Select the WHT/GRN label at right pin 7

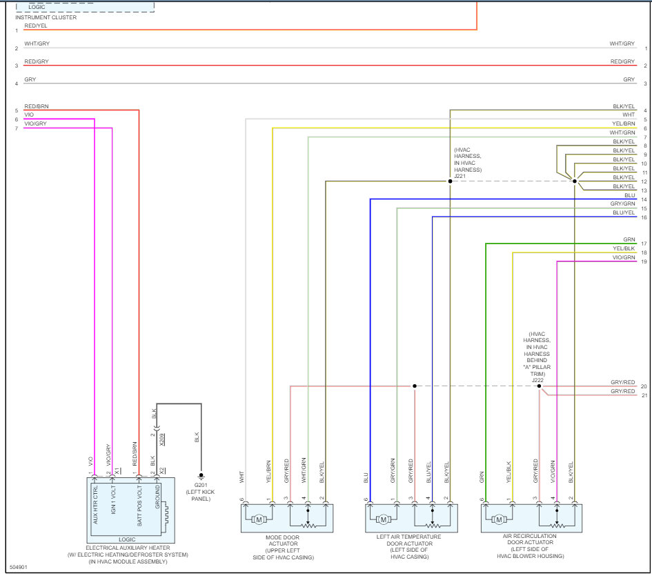[622, 132]
